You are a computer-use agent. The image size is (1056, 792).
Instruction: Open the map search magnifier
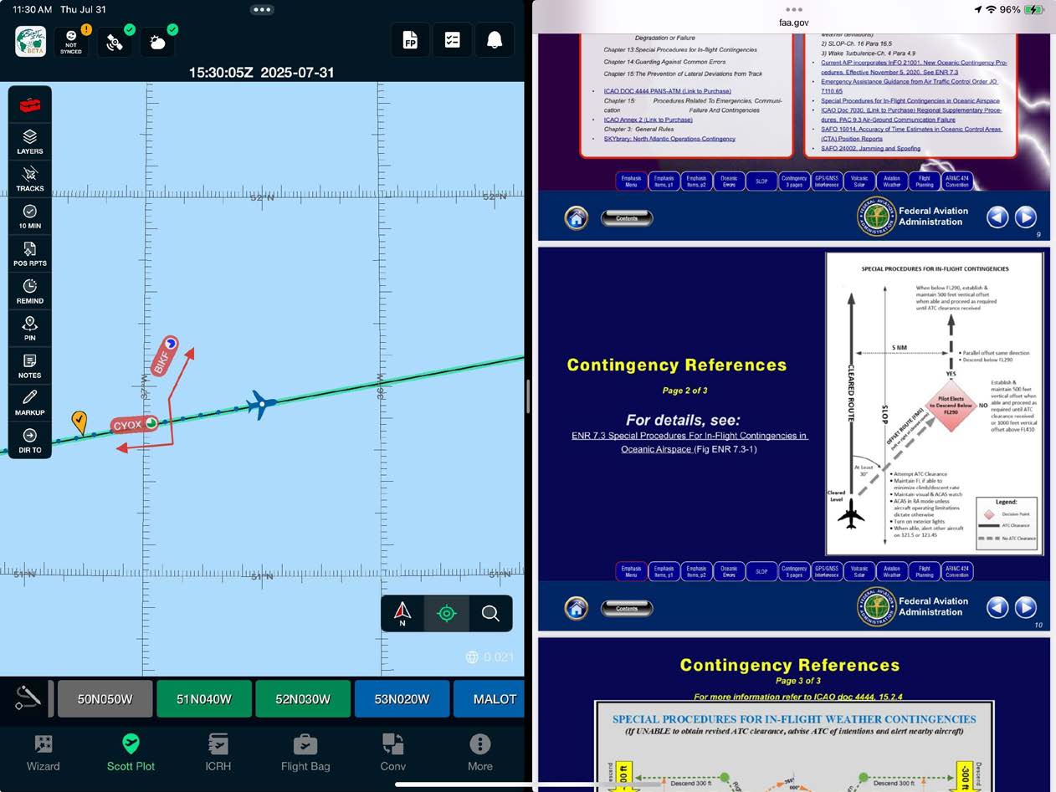(490, 614)
